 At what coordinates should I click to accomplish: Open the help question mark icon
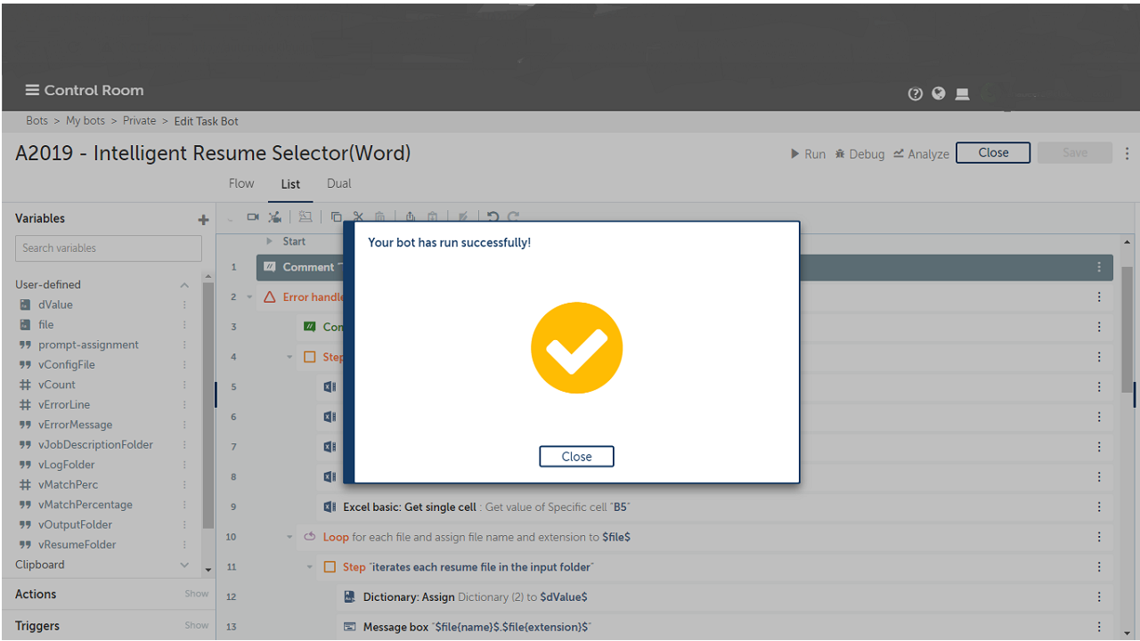(x=915, y=93)
